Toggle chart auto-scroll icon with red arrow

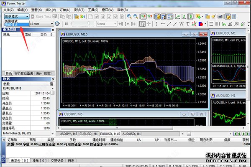(143, 16)
